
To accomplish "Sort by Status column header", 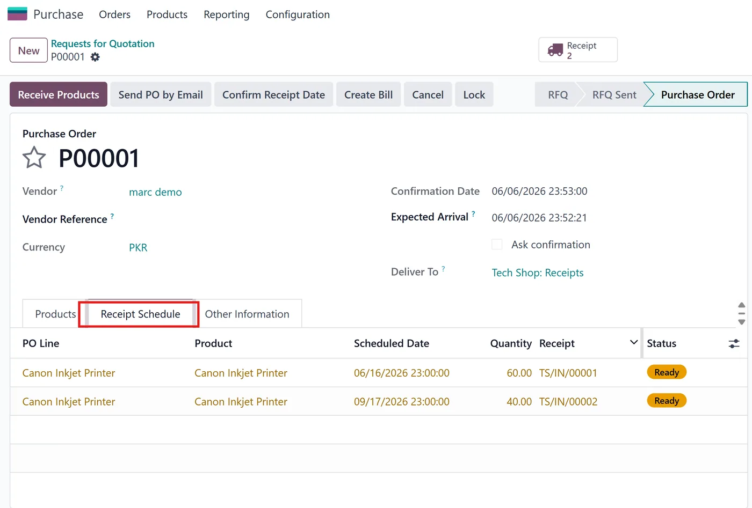I will coord(661,343).
